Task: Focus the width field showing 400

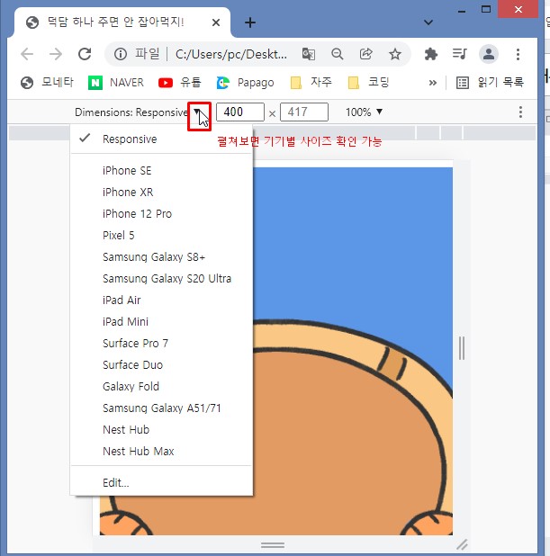Action: click(240, 112)
